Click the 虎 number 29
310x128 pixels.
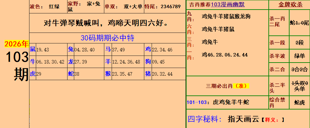[39, 74]
